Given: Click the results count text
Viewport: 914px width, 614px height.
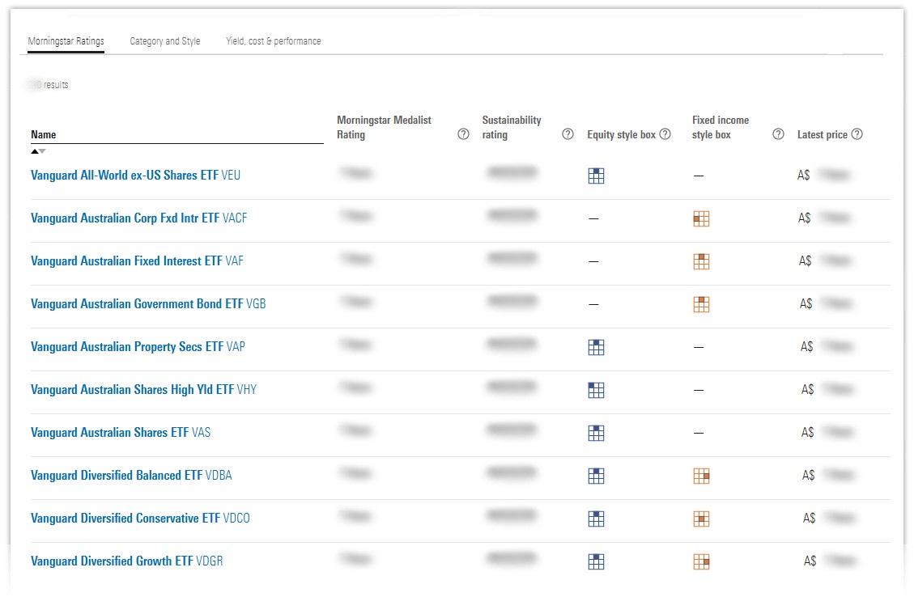Looking at the screenshot, I should [49, 85].
